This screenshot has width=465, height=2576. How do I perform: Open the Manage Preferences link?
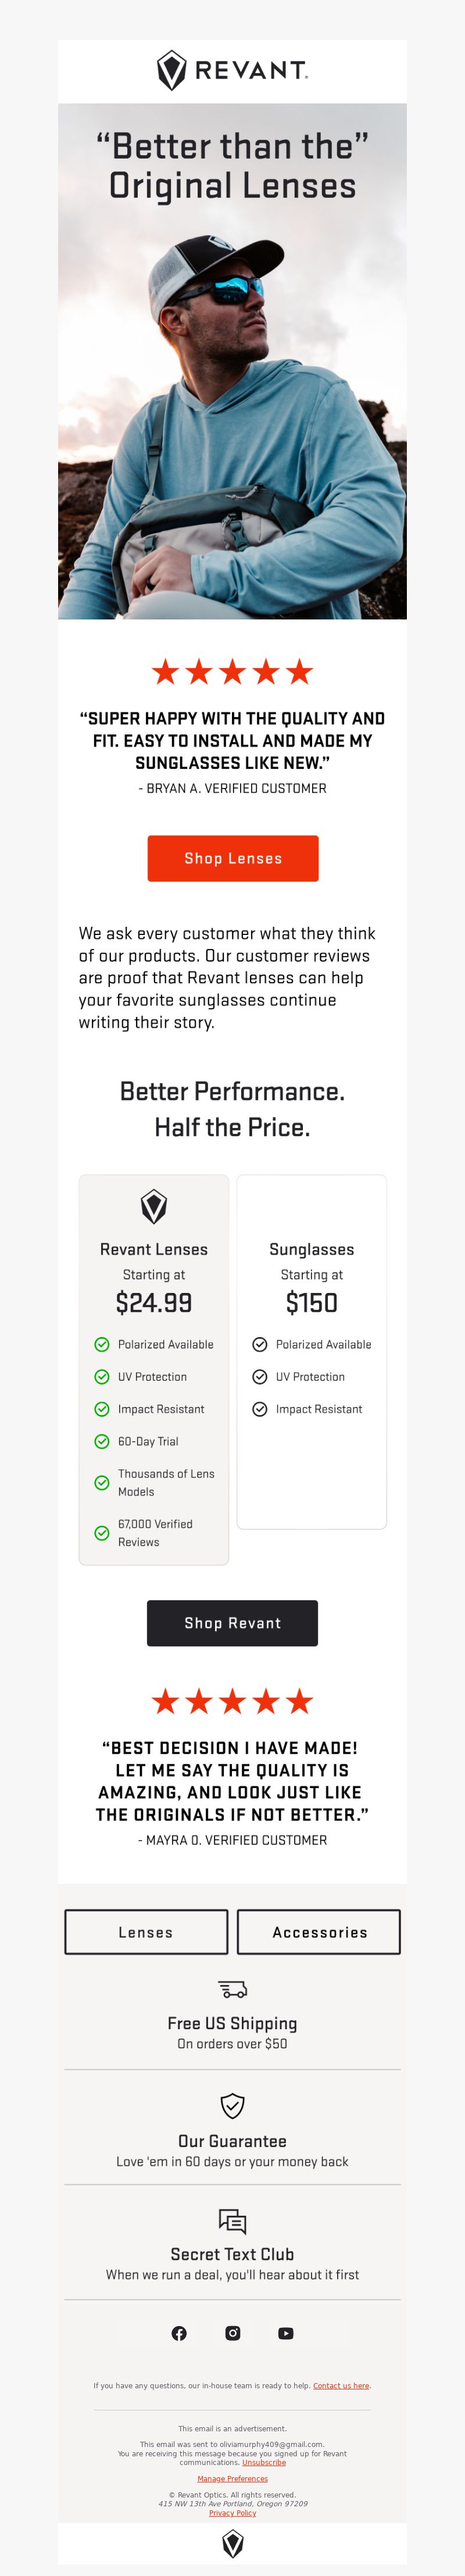233,2478
